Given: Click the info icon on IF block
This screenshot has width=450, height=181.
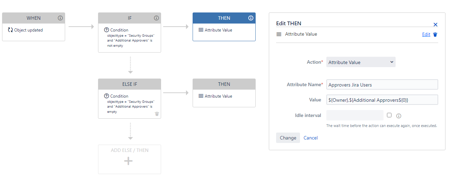Looking at the screenshot, I should (x=156, y=18).
